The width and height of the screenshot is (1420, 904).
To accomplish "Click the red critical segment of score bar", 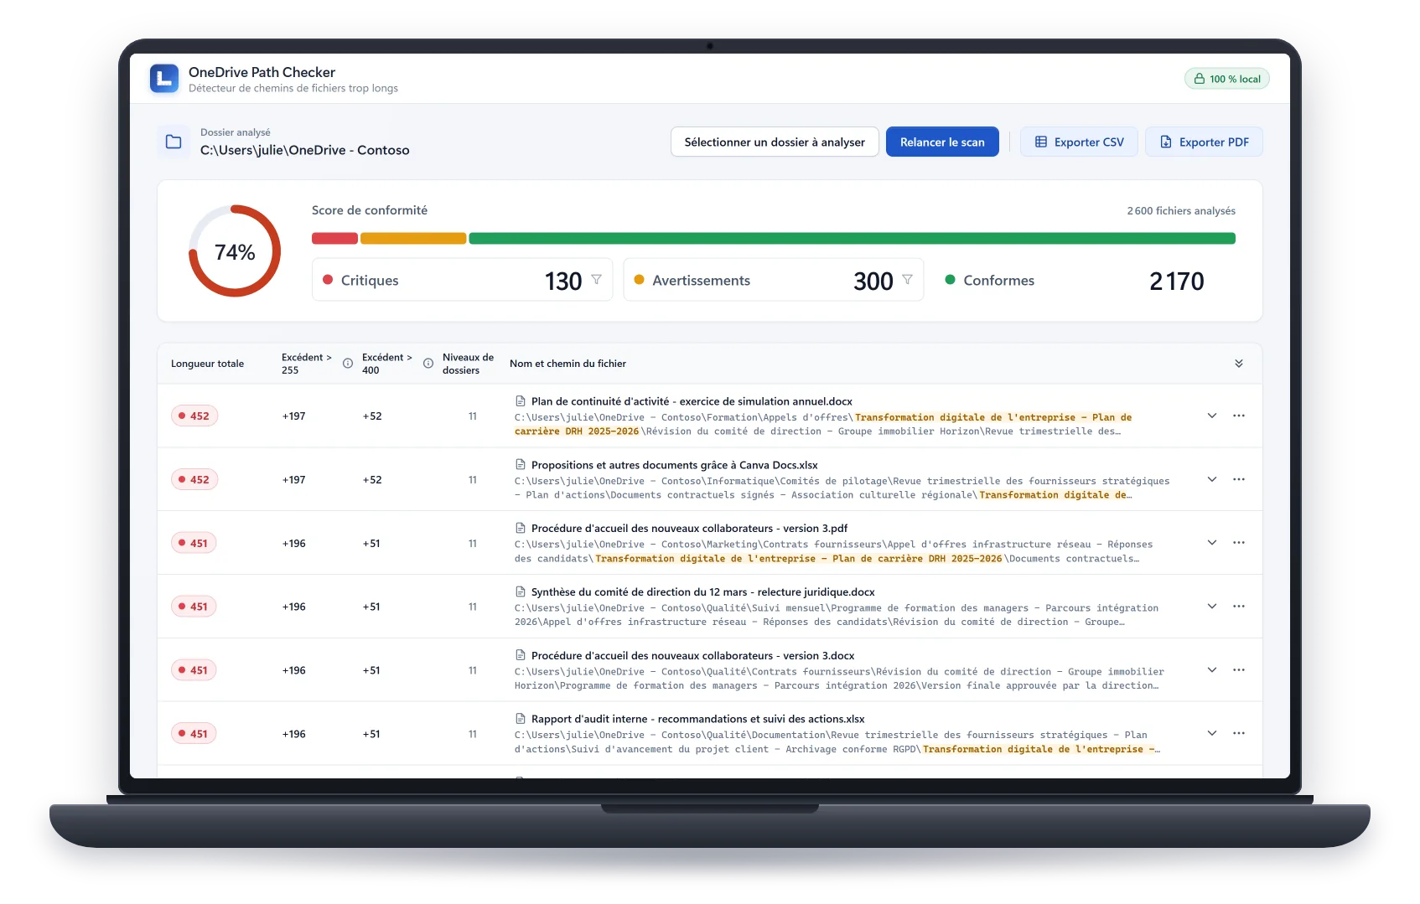I will click(x=334, y=239).
